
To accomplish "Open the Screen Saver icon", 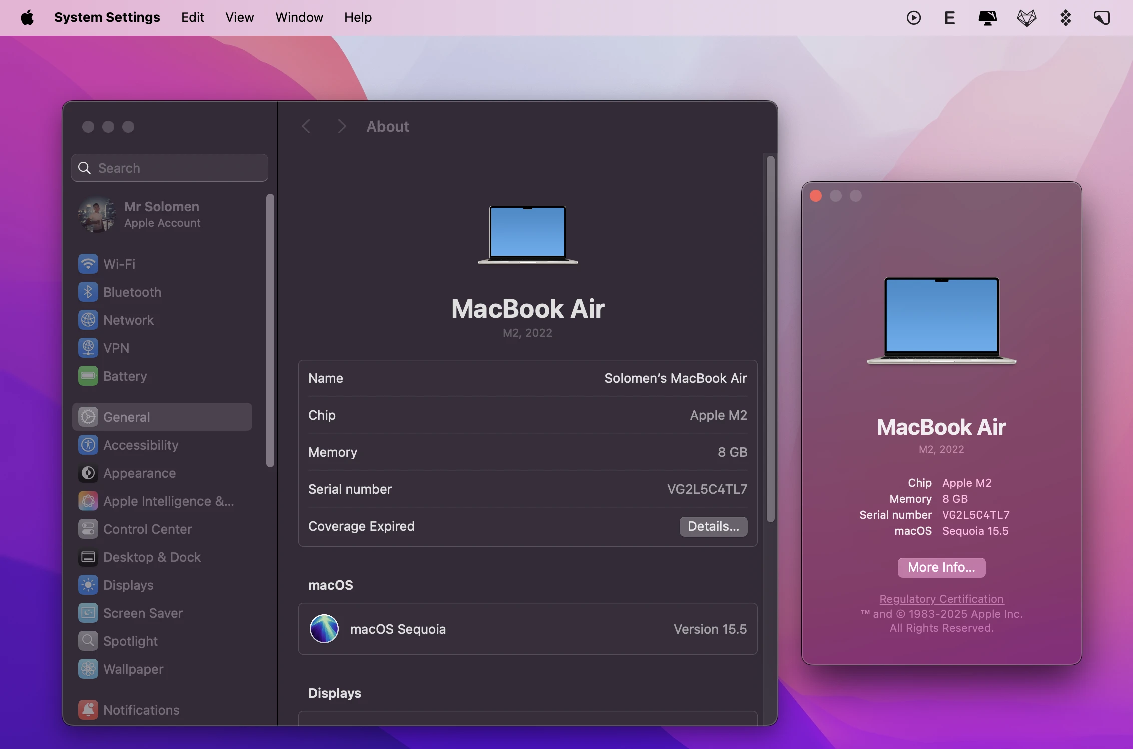I will coord(88,613).
